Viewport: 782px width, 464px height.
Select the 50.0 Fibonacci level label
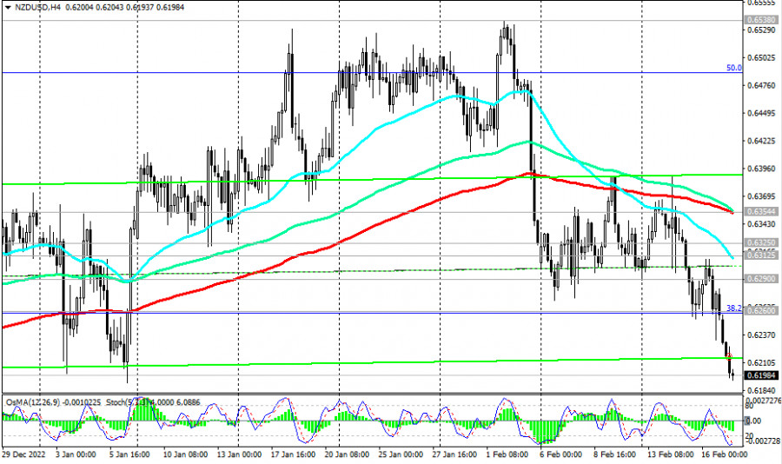[733, 68]
